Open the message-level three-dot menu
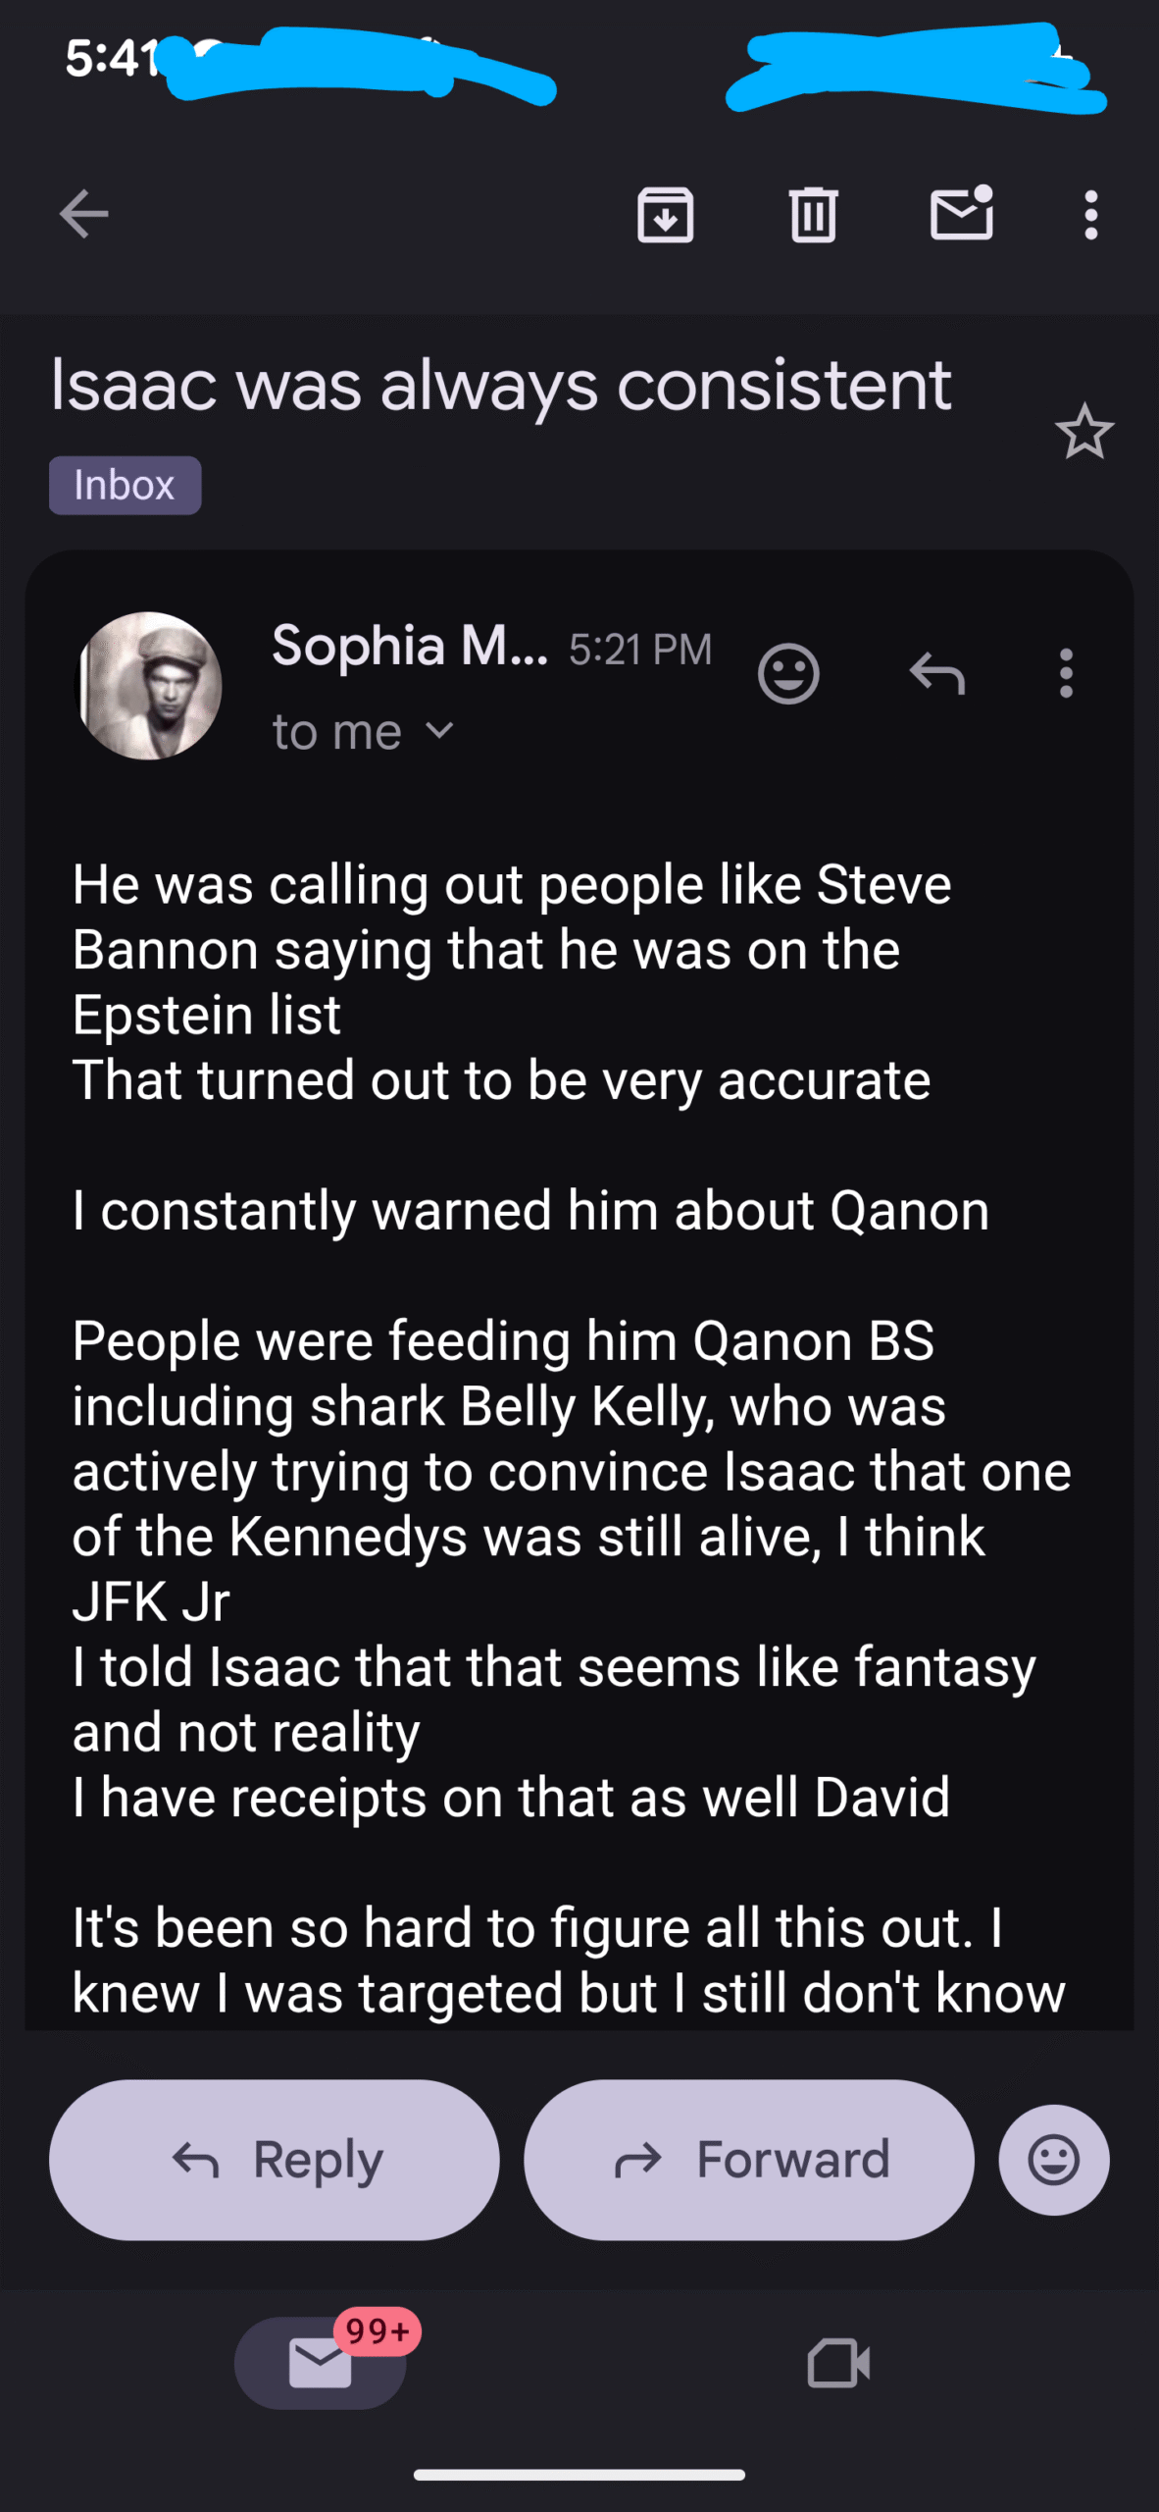This screenshot has height=2512, width=1159. coord(1066,674)
